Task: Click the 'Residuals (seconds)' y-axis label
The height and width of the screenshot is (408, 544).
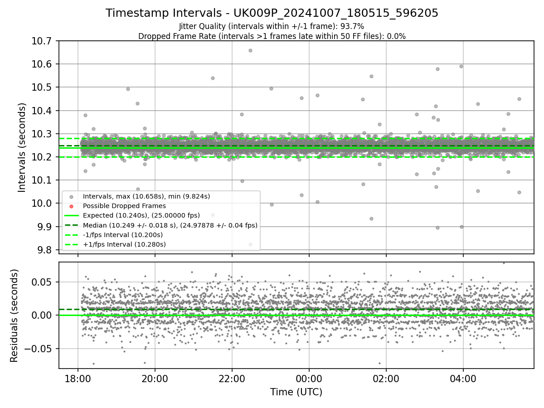Action: click(x=14, y=316)
